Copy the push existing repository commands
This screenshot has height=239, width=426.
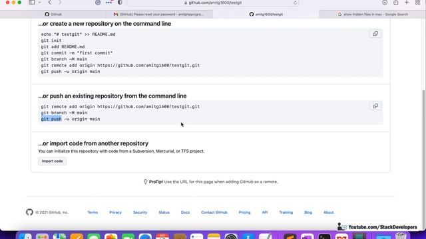375,106
